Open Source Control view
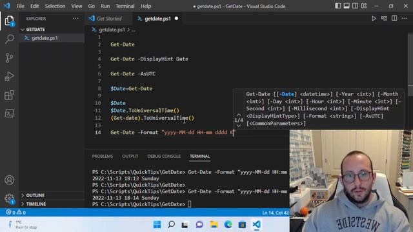This screenshot has width=413, height=232. coord(9,57)
